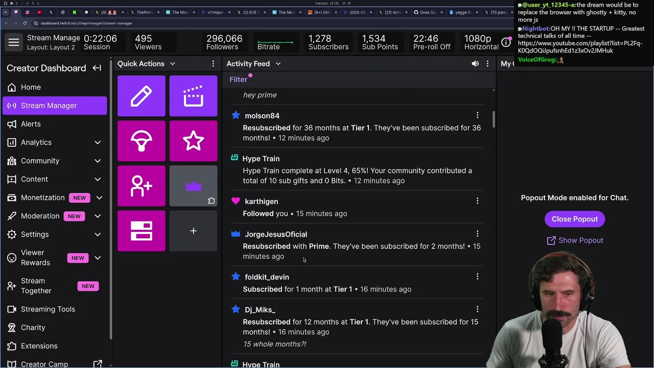Image resolution: width=654 pixels, height=368 pixels.
Task: Open options menu for Dj_Miks_ resub
Action: 477,310
